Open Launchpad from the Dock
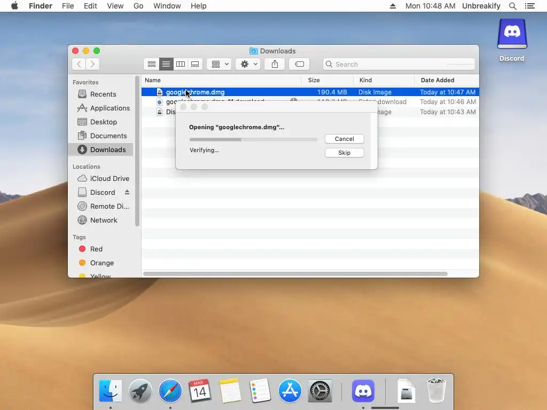The width and height of the screenshot is (547, 410). pos(140,391)
